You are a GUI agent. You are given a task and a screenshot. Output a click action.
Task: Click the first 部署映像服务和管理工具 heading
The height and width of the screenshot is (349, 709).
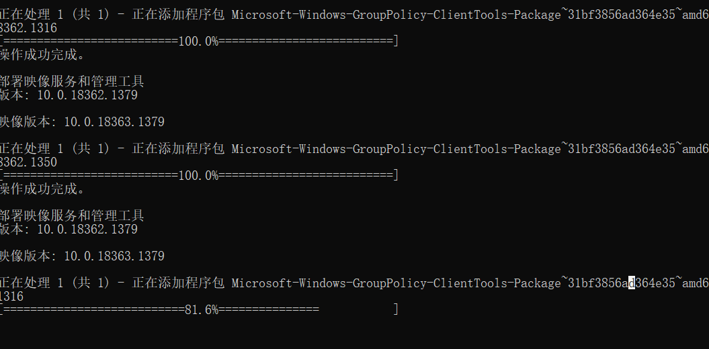coord(72,82)
